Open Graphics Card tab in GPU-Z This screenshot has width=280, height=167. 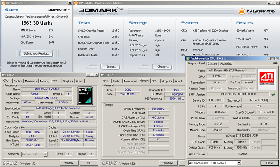(196, 63)
